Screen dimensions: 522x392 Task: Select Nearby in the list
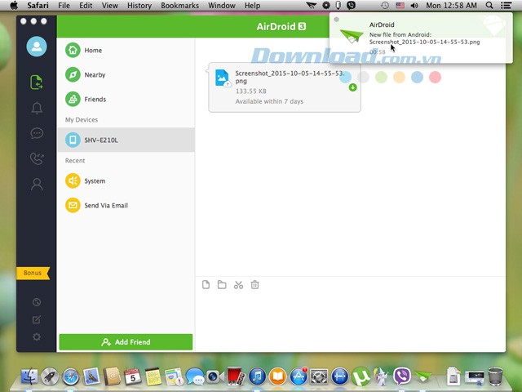[x=126, y=74]
